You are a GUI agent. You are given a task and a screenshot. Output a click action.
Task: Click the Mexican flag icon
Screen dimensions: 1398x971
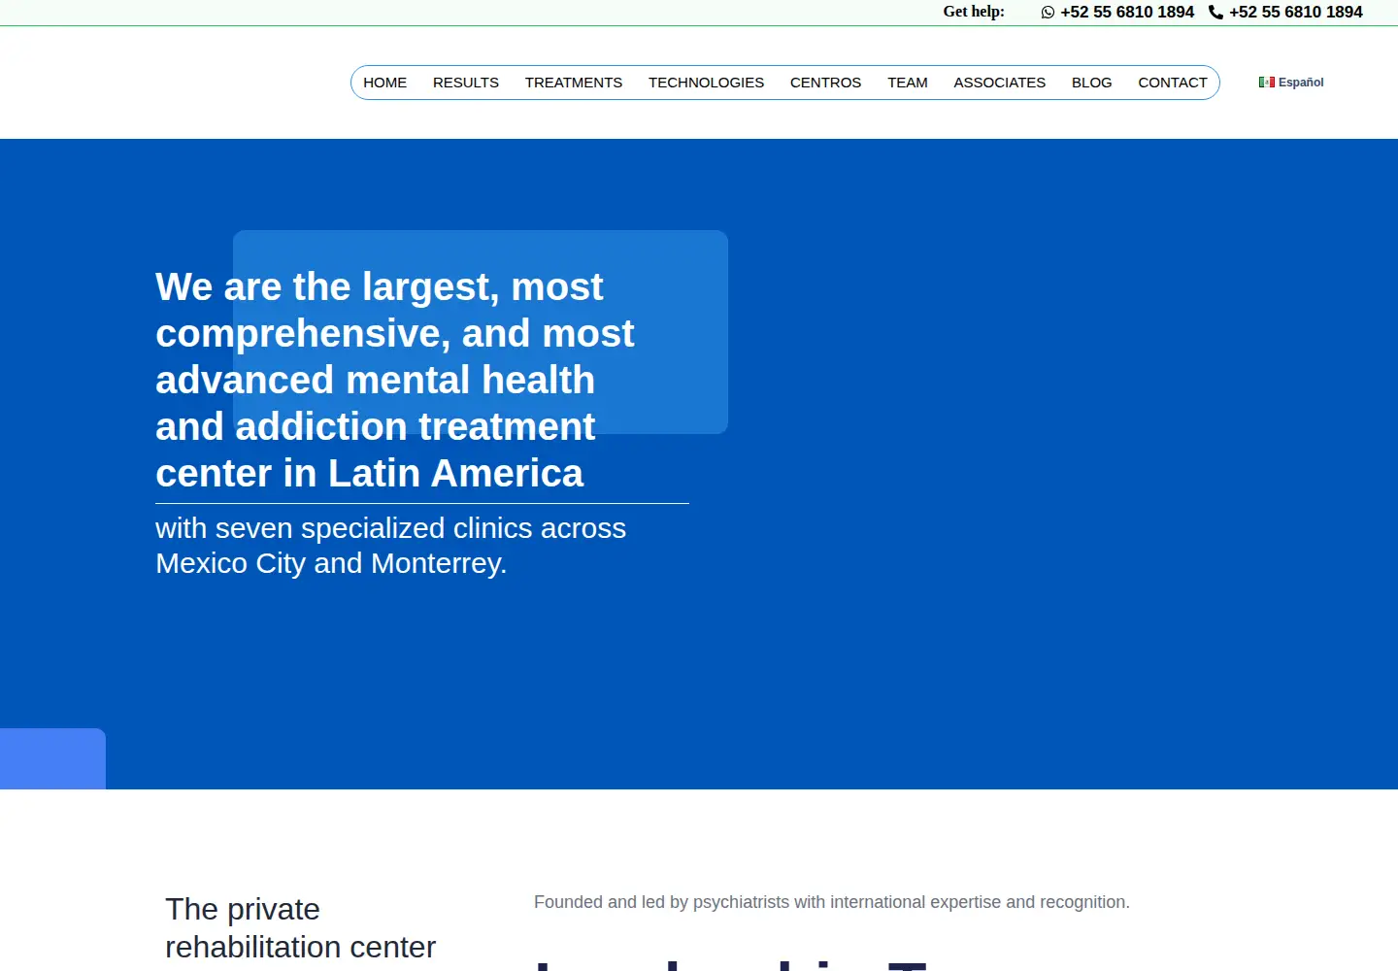(1267, 83)
